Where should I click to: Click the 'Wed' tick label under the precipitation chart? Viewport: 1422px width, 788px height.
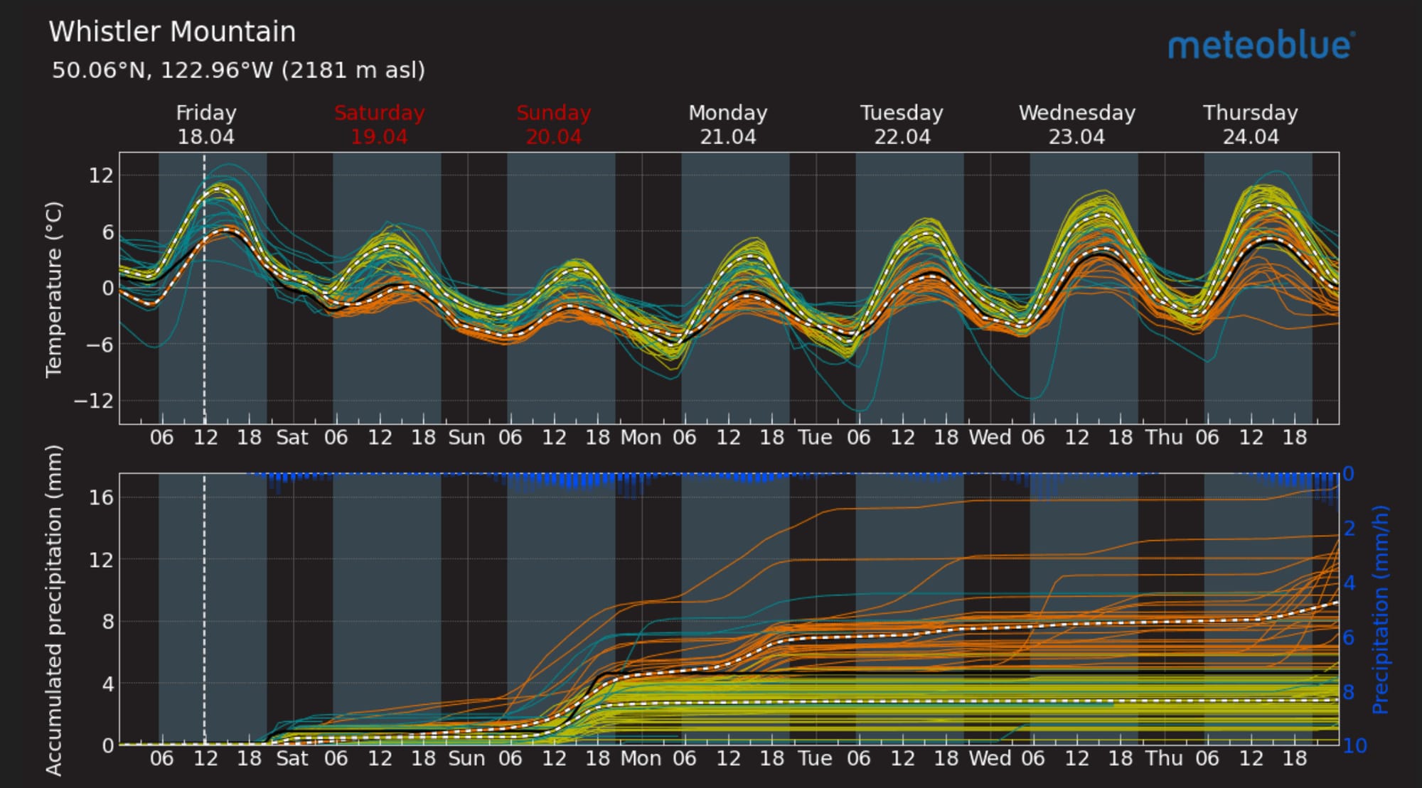(x=990, y=758)
